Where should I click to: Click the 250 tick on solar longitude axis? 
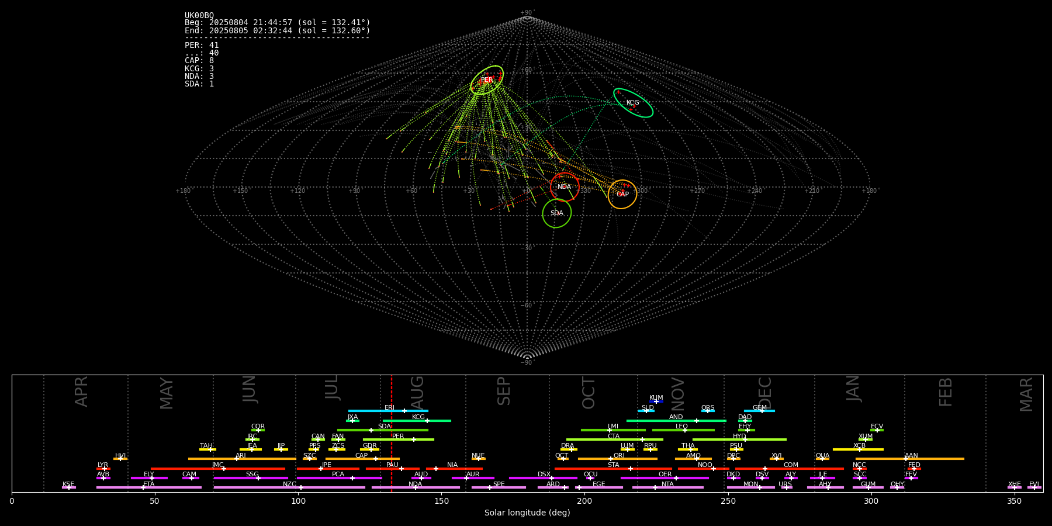(728, 501)
